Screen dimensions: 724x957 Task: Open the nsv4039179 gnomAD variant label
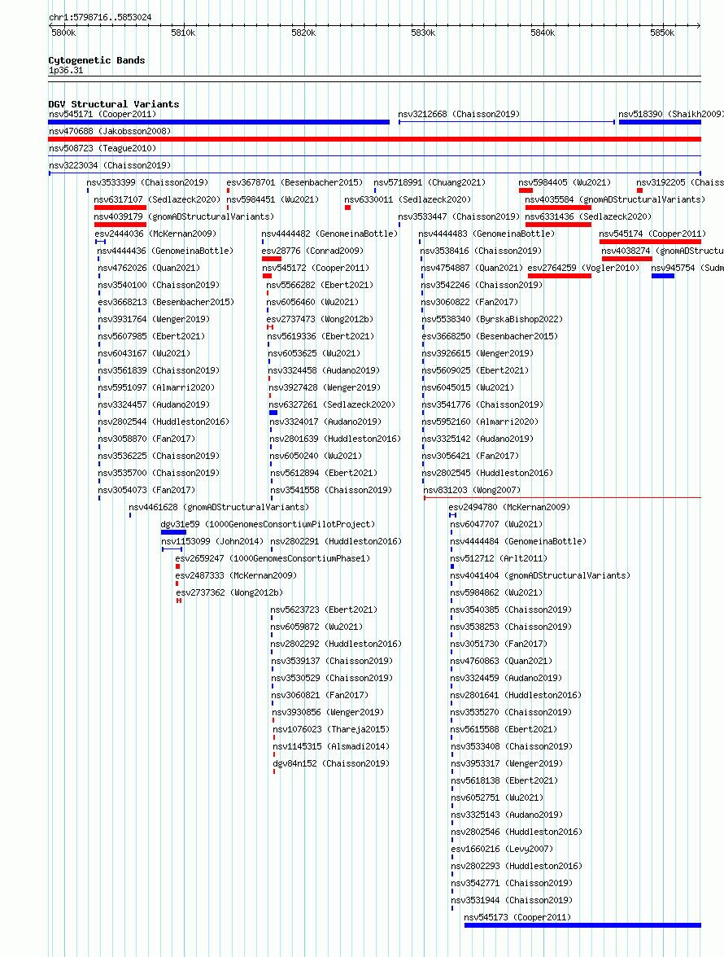coord(184,216)
